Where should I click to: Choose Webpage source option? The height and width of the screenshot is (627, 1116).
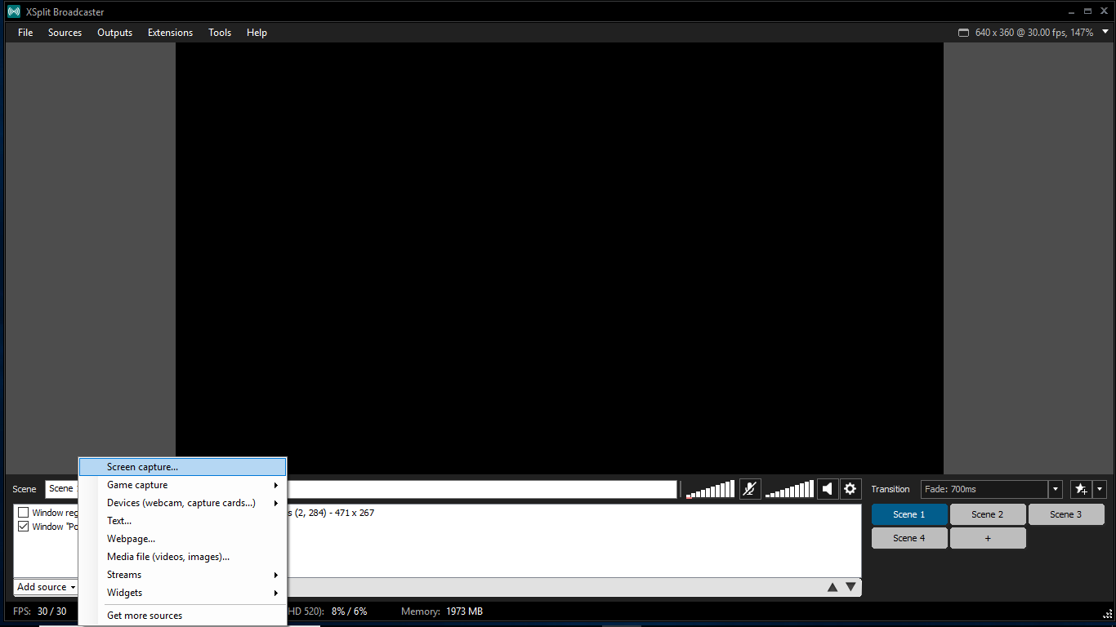131,539
